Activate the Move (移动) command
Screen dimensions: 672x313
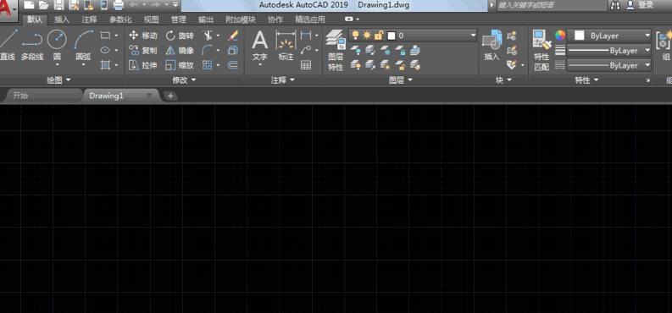[143, 36]
